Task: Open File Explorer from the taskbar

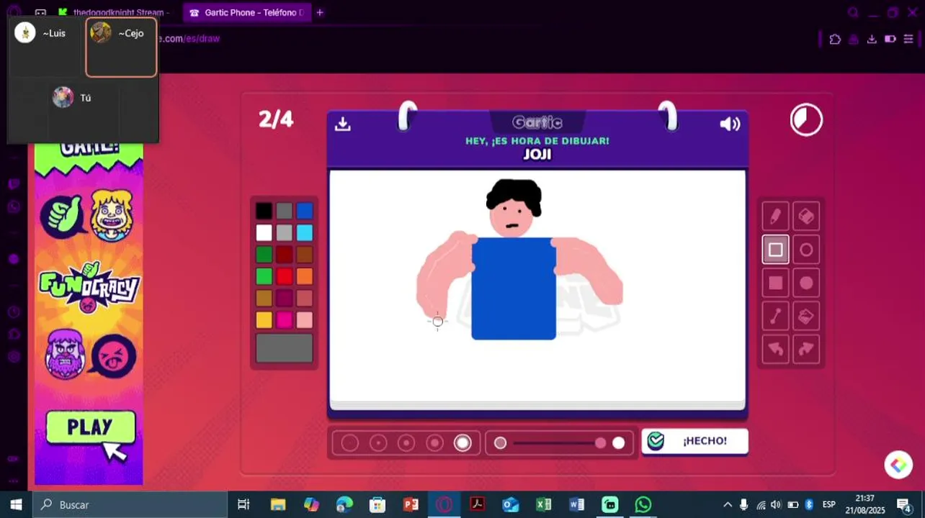Action: (278, 504)
